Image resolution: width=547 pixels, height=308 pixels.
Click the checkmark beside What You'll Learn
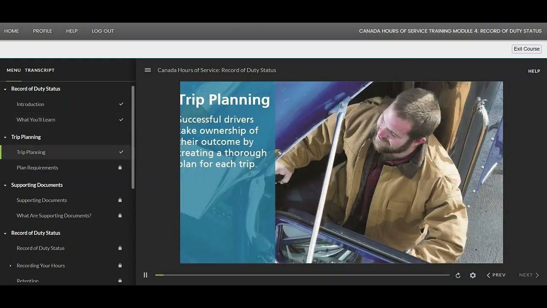[121, 120]
